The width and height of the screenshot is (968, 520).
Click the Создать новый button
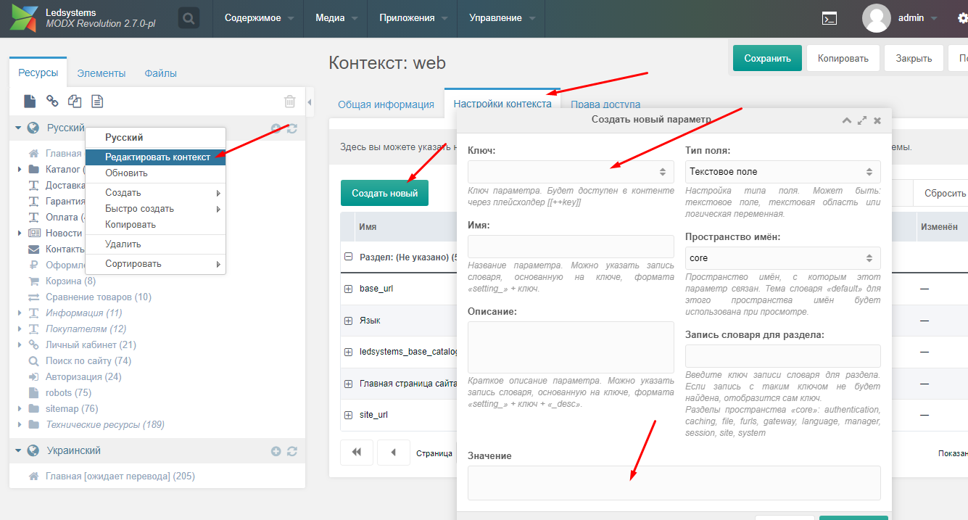(x=385, y=194)
